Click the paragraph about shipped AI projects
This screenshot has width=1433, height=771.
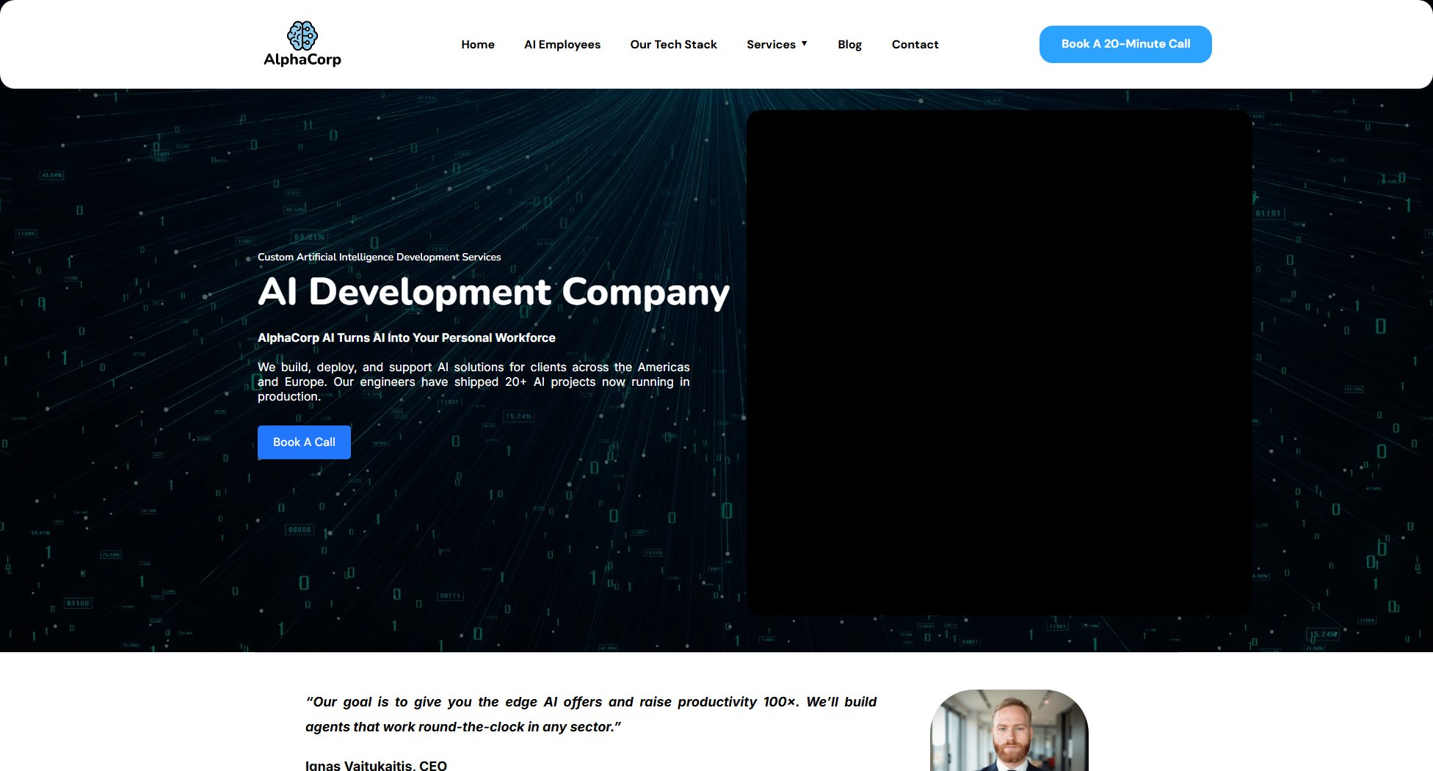pos(473,382)
